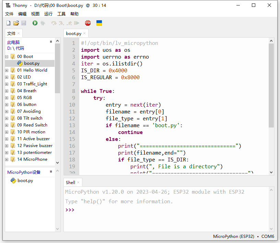The height and width of the screenshot is (243, 280).
Task: Close the boot.py editor tab
Action: coord(84,33)
